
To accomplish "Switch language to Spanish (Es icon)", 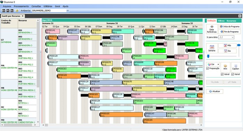I will [12, 11].
